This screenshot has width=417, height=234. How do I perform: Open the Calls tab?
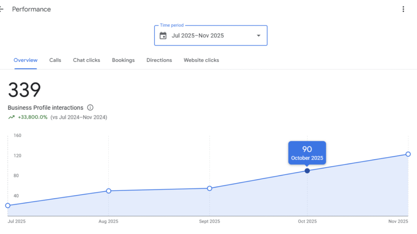click(55, 60)
